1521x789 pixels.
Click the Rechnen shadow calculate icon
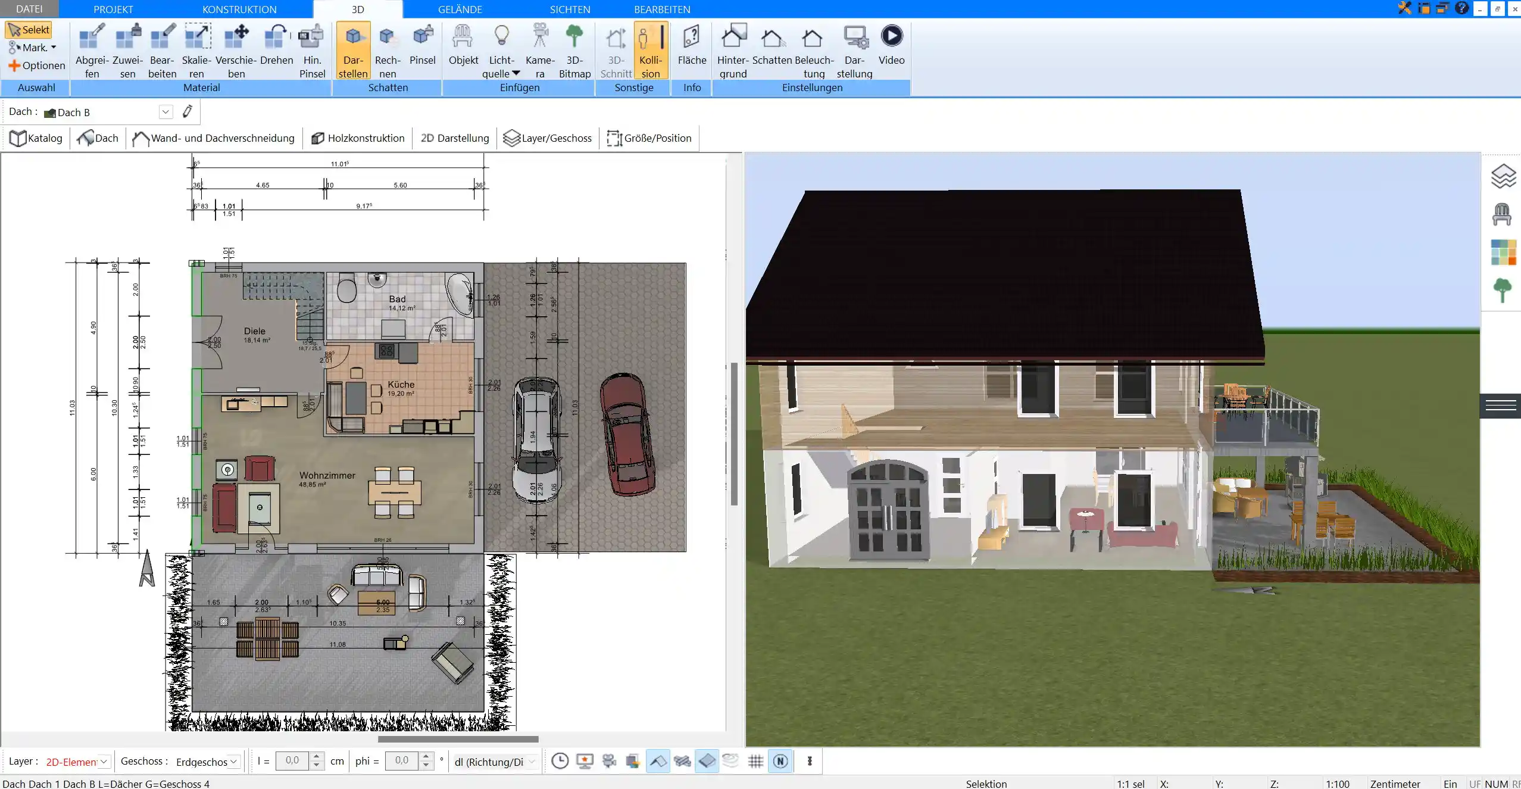[x=388, y=51]
